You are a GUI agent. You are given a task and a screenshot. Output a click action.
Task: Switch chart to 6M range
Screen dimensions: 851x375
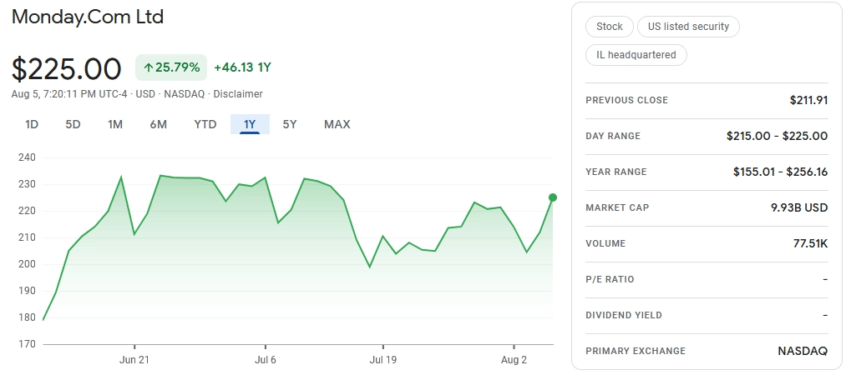pos(159,125)
